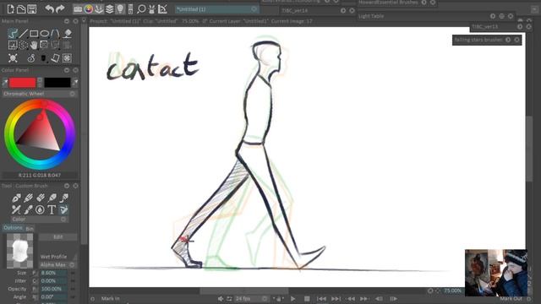Open the remote control icon
Image resolution: width=541 pixels, height=304 pixels.
pos(130,9)
